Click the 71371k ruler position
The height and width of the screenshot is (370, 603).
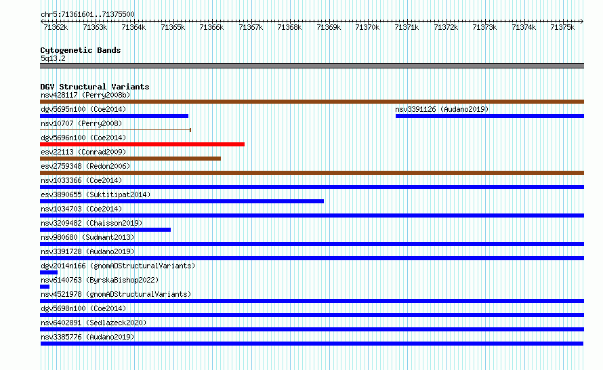click(x=407, y=27)
